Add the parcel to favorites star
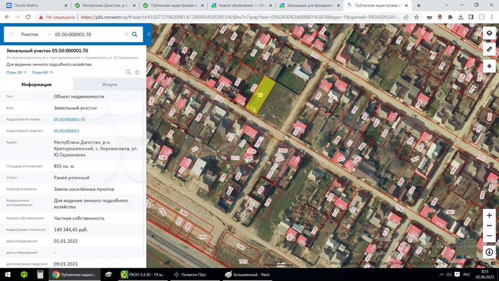 [137, 72]
